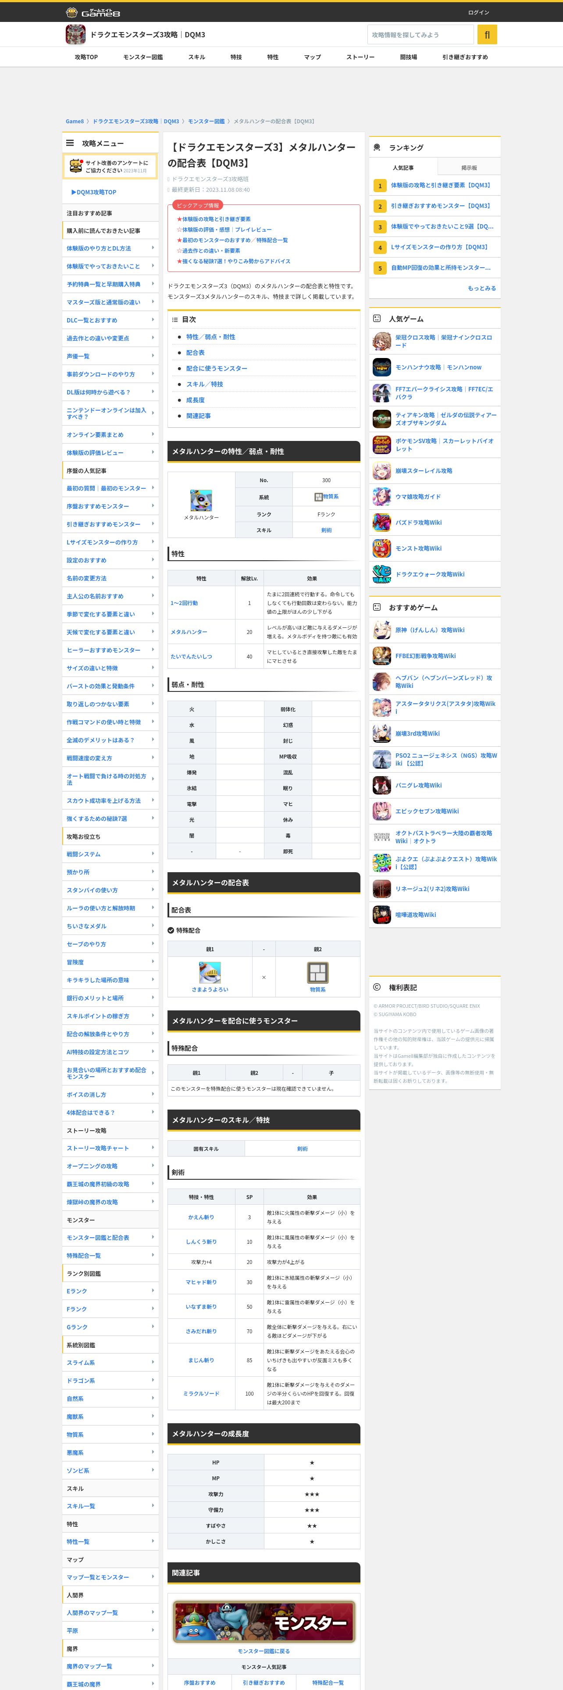Open モンハンナウ攻略 game icon
The width and height of the screenshot is (563, 1690).
pyautogui.click(x=381, y=367)
